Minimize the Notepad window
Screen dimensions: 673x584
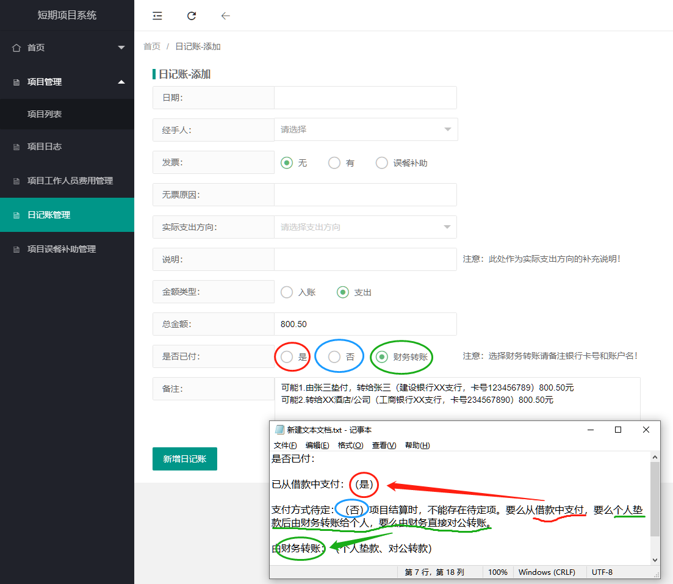click(591, 430)
